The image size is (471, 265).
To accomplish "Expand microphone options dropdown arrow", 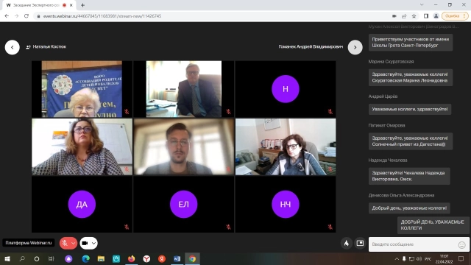I will [74, 243].
